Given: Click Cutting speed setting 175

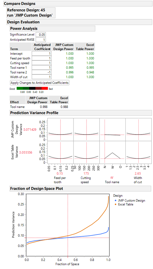Looking at the screenshot, I should (x=87, y=173).
